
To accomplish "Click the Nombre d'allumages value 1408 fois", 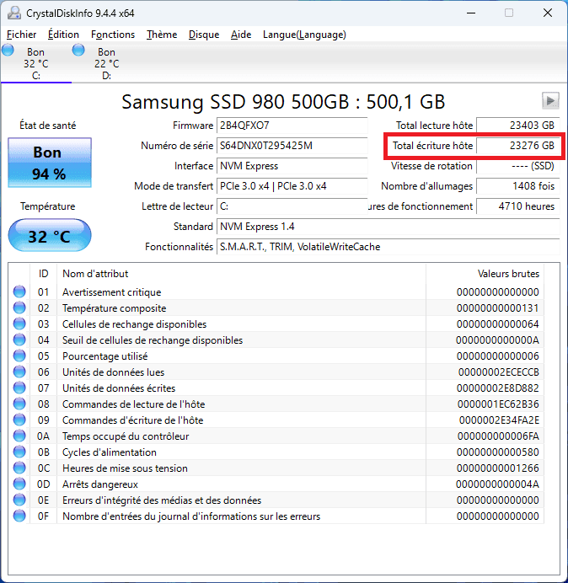I will (x=517, y=186).
